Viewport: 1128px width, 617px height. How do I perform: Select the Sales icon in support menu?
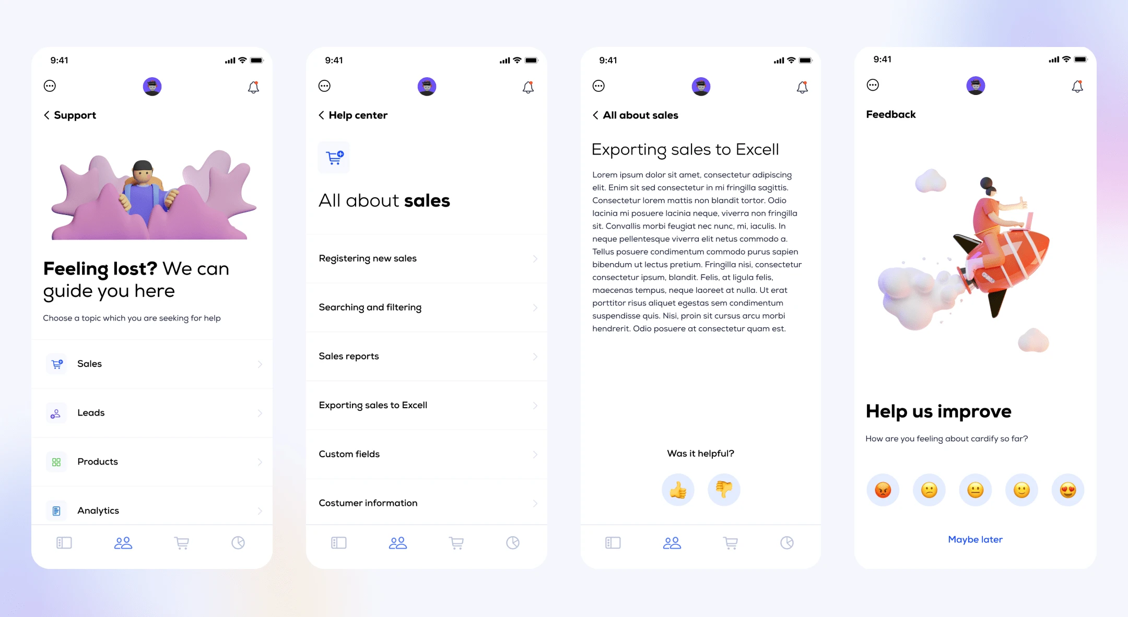tap(57, 363)
